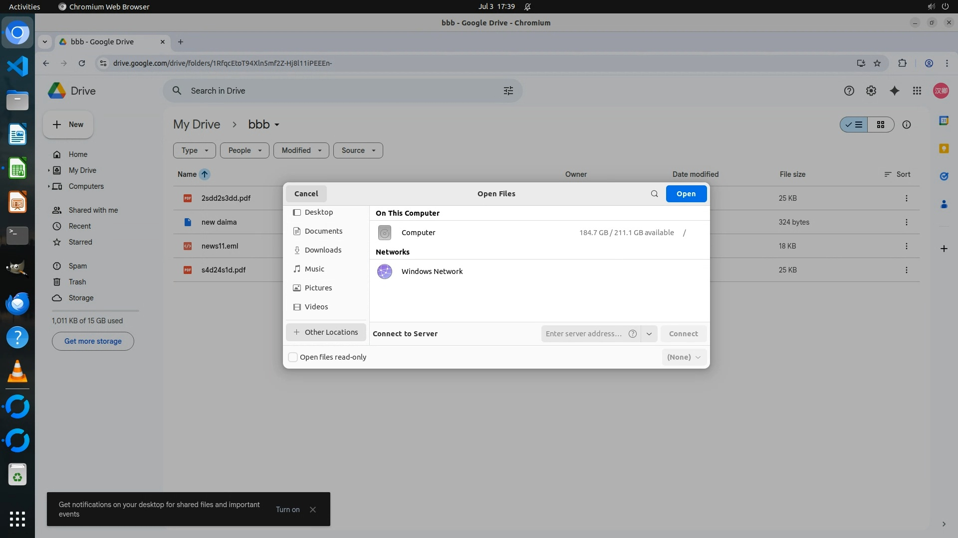Select list layout view toggle

(854, 125)
